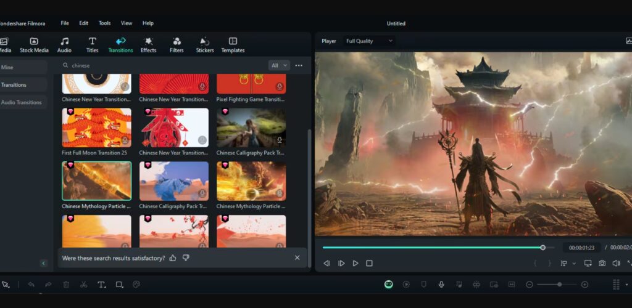This screenshot has width=632, height=308.
Task: Delete with the trash icon
Action: click(x=66, y=285)
